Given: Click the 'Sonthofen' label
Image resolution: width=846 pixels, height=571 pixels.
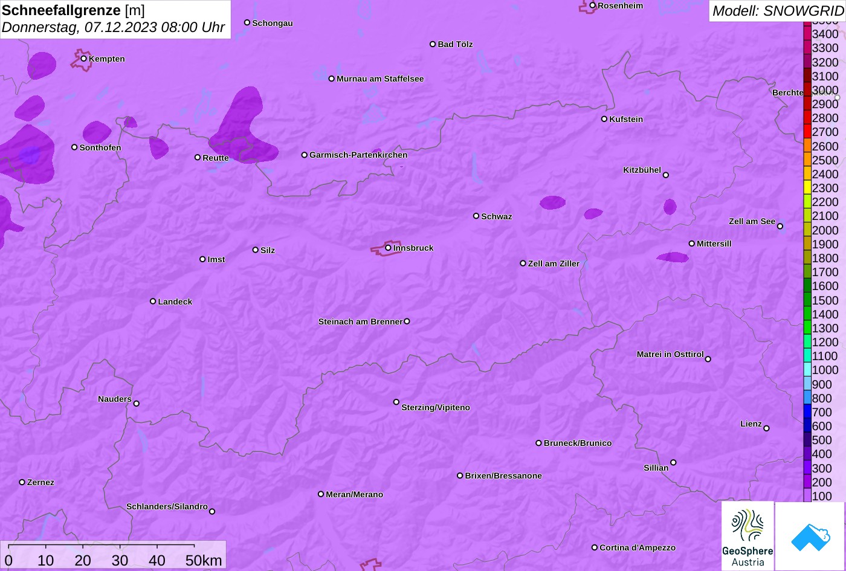Looking at the screenshot, I should [x=100, y=147].
